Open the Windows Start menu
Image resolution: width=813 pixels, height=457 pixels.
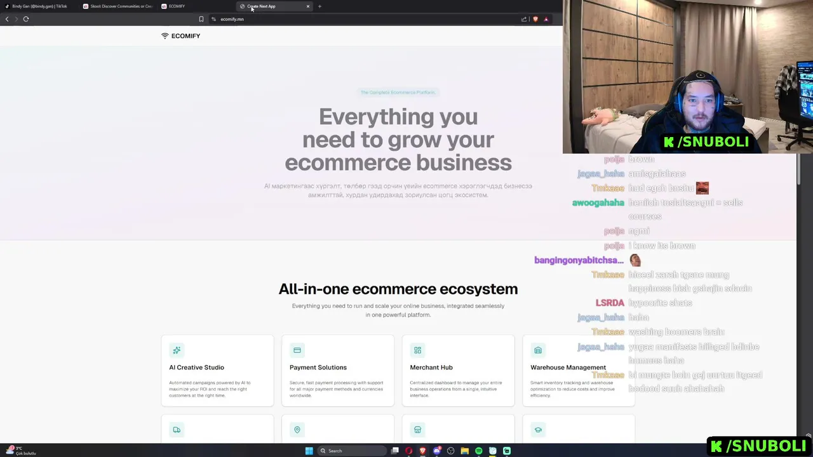[309, 451]
